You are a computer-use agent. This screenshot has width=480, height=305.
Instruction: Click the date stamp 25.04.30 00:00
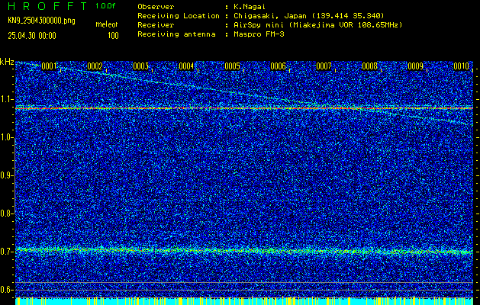coord(32,36)
